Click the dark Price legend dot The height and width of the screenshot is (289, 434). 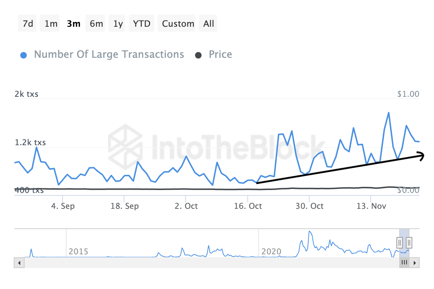click(198, 55)
